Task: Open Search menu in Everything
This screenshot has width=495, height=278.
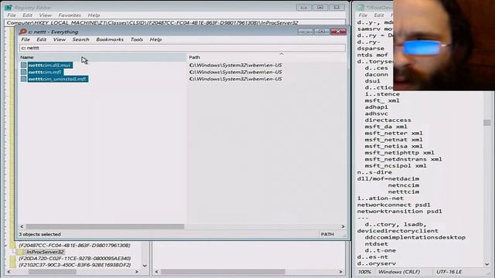Action: click(x=80, y=39)
